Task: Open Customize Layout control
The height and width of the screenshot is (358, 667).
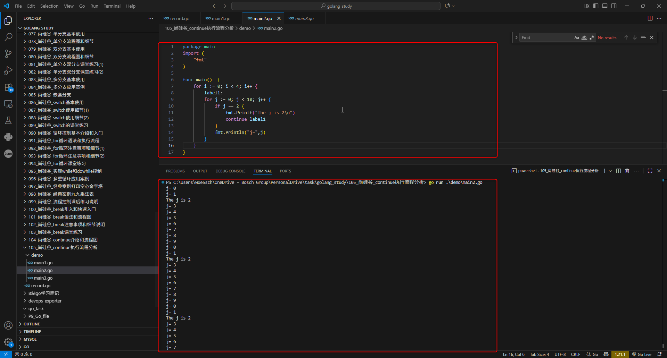Action: [587, 6]
